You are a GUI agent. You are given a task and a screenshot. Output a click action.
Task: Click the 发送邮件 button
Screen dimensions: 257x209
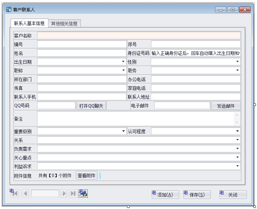coord(226,106)
